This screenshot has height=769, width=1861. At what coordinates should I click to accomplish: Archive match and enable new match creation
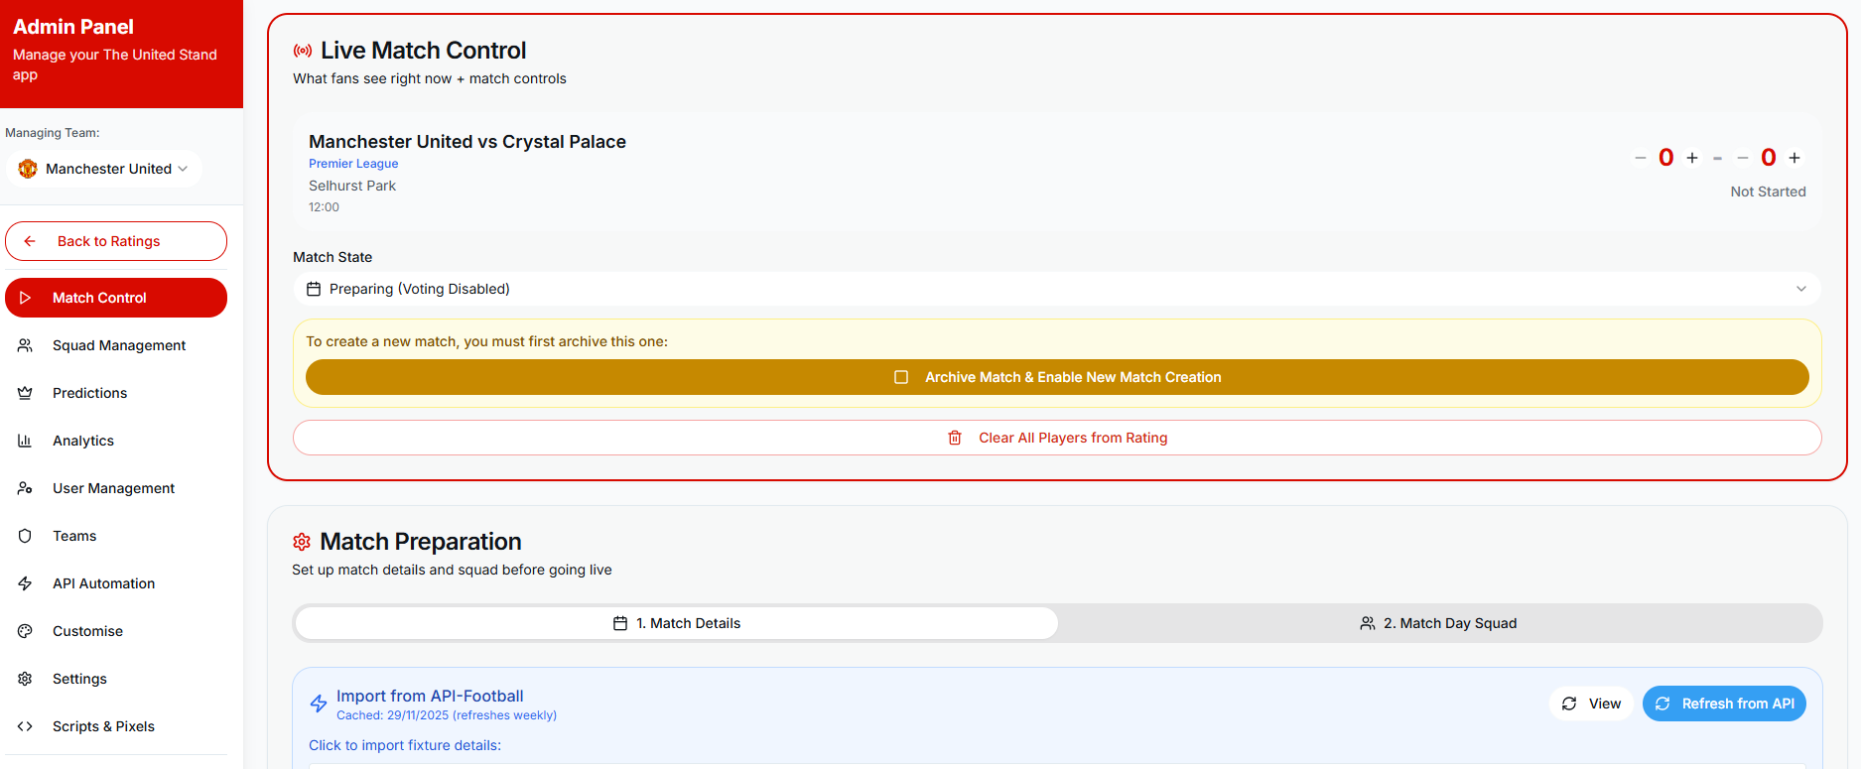point(1057,377)
